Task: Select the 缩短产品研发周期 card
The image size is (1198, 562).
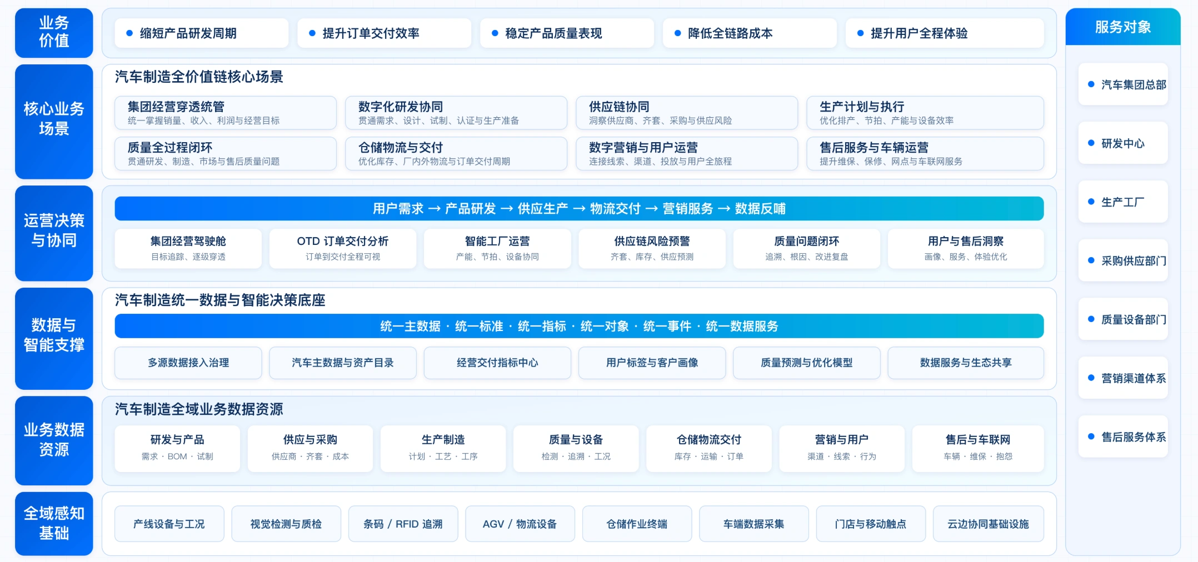Action: coord(202,33)
